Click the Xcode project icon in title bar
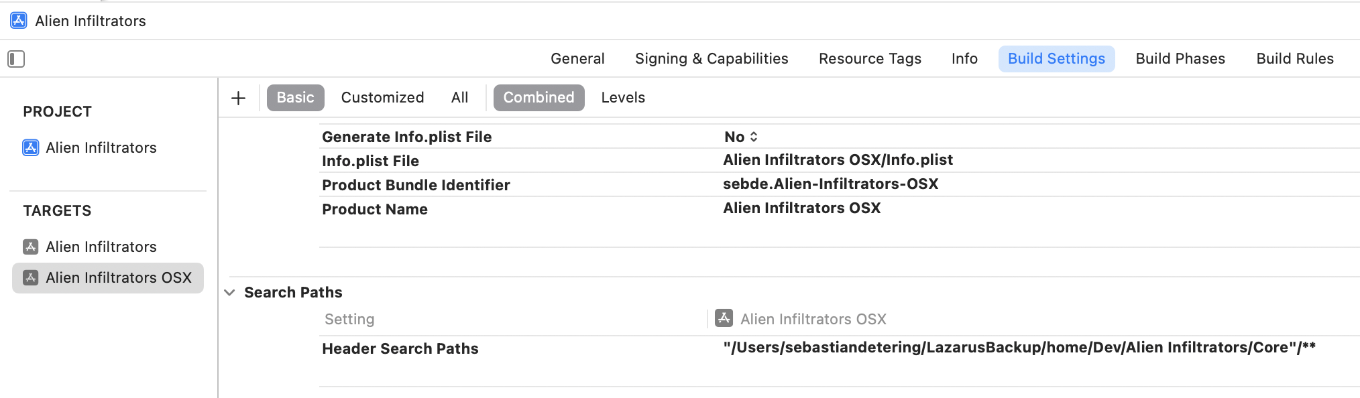Screen dimensions: 1360x398 pos(19,21)
